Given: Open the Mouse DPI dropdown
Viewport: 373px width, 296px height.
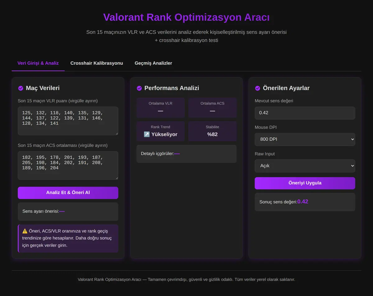Looking at the screenshot, I should click(305, 139).
